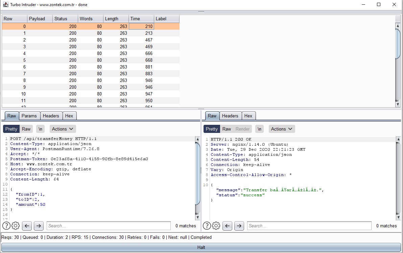This screenshot has width=403, height=253.
Task: Switch to the Headers tab of the request
Action: (x=51, y=116)
